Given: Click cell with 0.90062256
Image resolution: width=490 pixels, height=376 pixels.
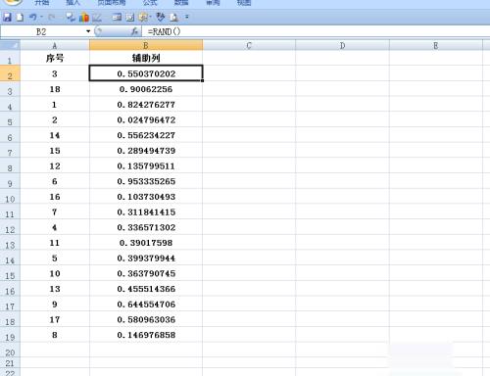Looking at the screenshot, I should [146, 89].
